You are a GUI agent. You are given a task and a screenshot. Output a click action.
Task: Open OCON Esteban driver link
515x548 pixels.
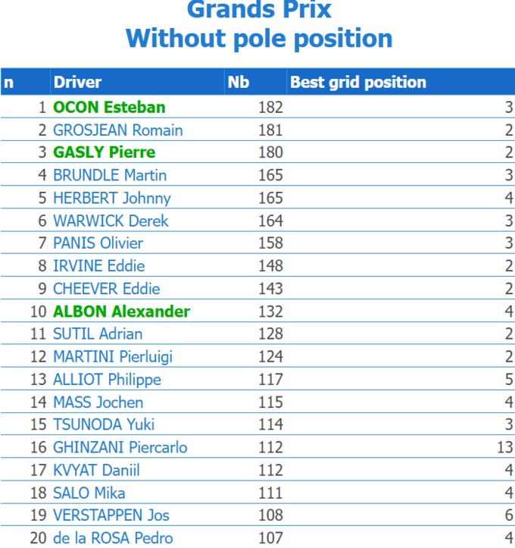click(x=109, y=108)
